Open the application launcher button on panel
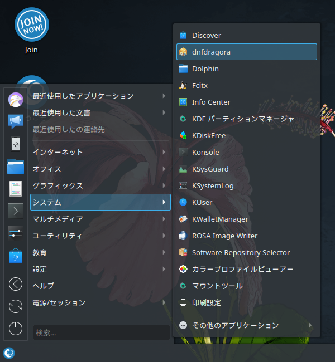This screenshot has width=335, height=362. pyautogui.click(x=9, y=353)
